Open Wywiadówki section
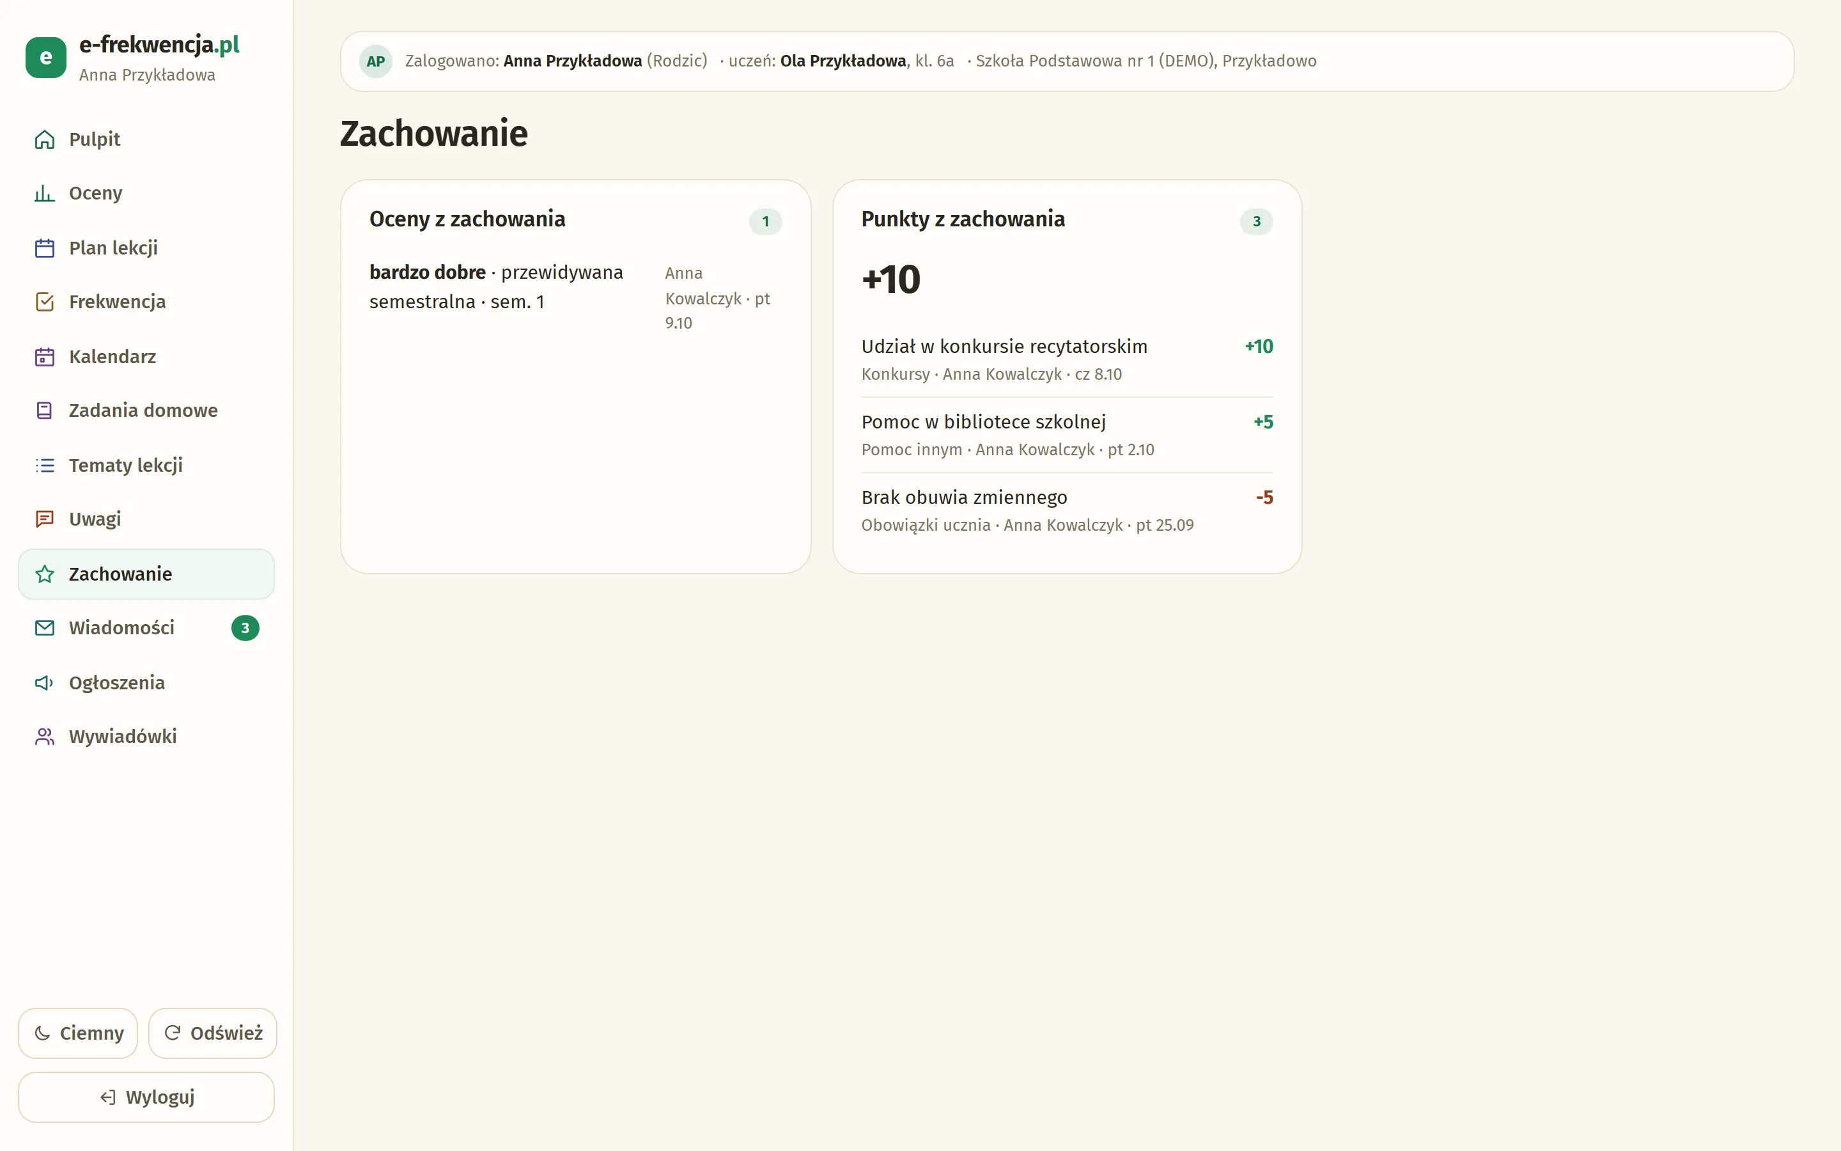The width and height of the screenshot is (1841, 1151). 146,737
